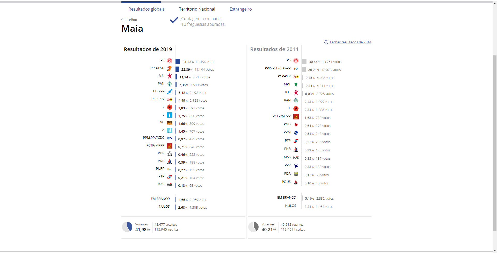
Task: Click the MPT green clover icon in 2014
Action: click(296, 84)
